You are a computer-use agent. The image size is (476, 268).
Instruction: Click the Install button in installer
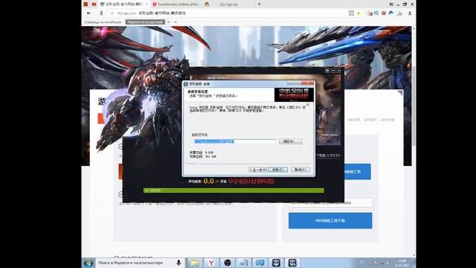[x=277, y=170]
